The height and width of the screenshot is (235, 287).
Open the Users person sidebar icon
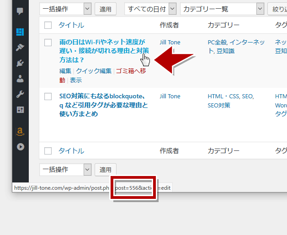tap(20, 79)
